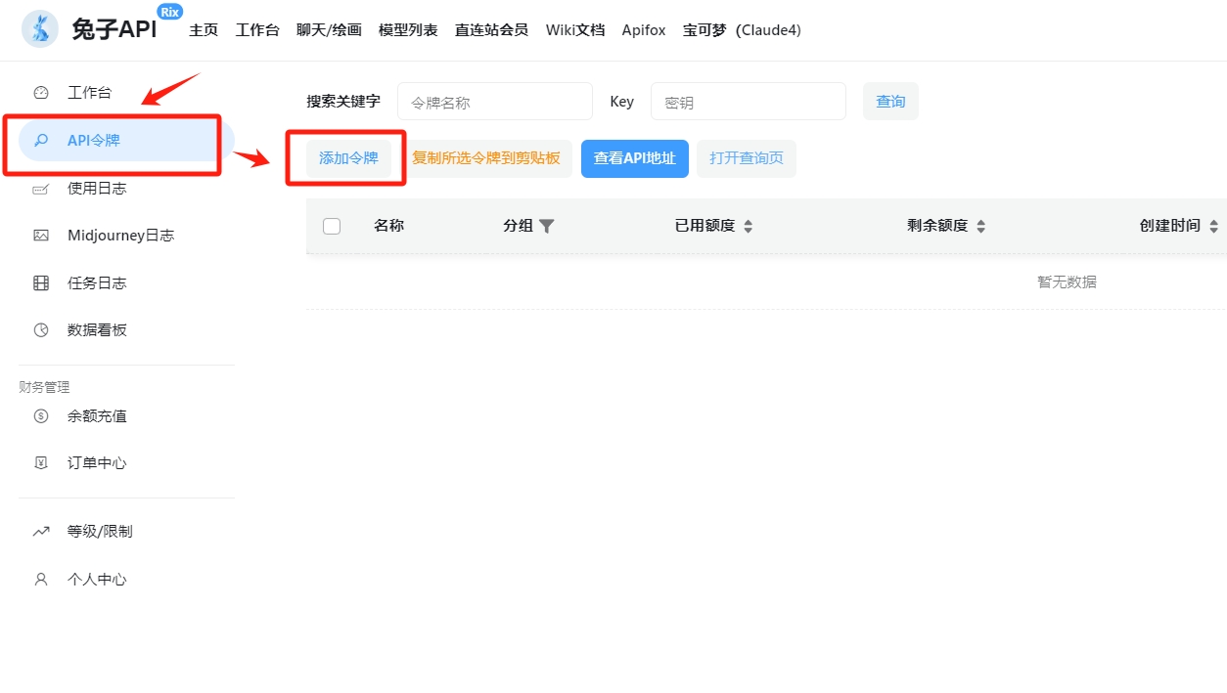
Task: Go to Wiki文档 in top menu
Action: pos(575,30)
